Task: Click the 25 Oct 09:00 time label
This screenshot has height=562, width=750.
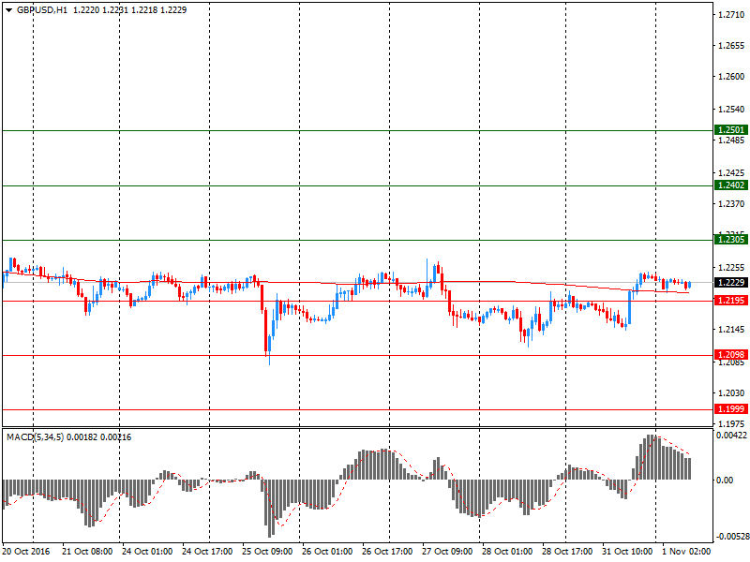Action: [x=267, y=552]
